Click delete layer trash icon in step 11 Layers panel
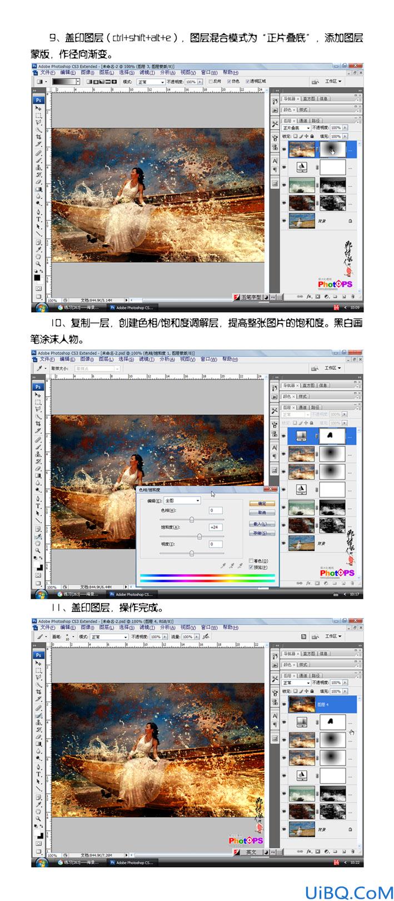Screen dimensions: 394x901 pos(353,852)
